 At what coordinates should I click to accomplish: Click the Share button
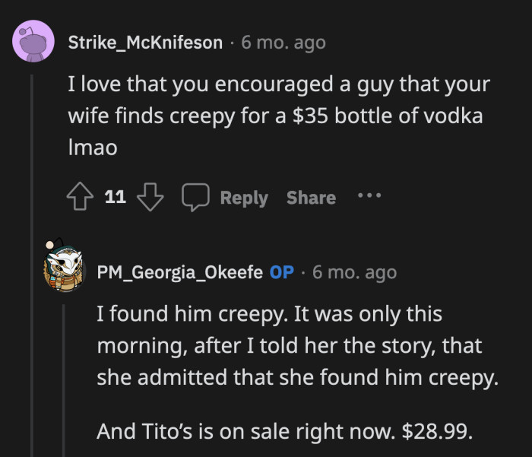click(311, 198)
